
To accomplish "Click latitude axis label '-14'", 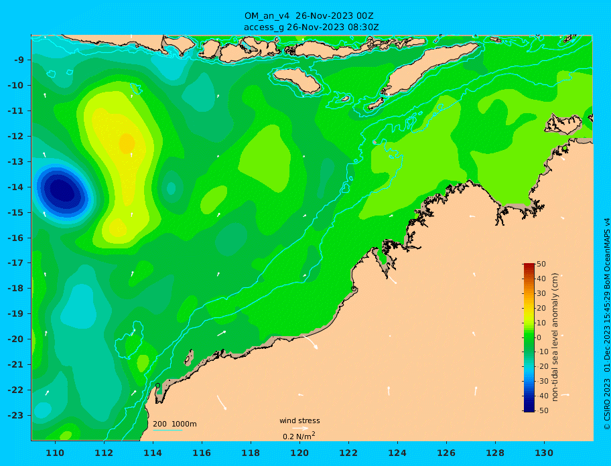I will click(x=15, y=187).
